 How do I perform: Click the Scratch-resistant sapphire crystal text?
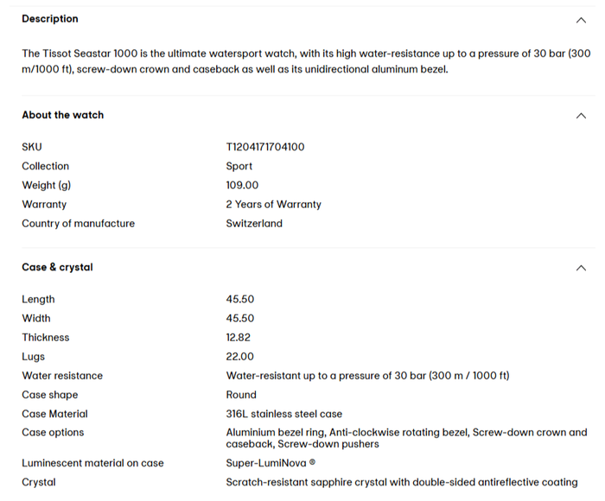[x=402, y=482]
